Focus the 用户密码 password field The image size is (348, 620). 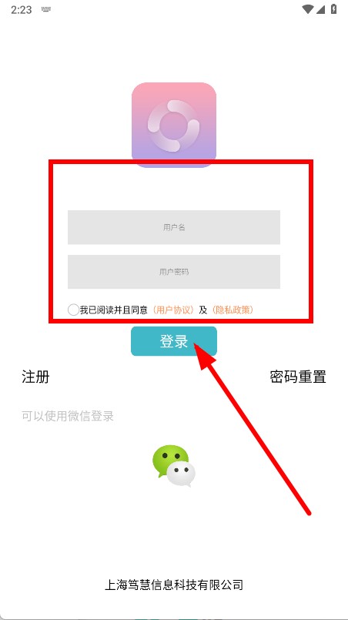(x=174, y=272)
